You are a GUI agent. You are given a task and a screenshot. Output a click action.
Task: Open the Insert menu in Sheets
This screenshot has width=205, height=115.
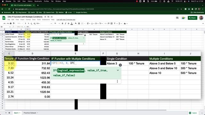click(x=22, y=19)
